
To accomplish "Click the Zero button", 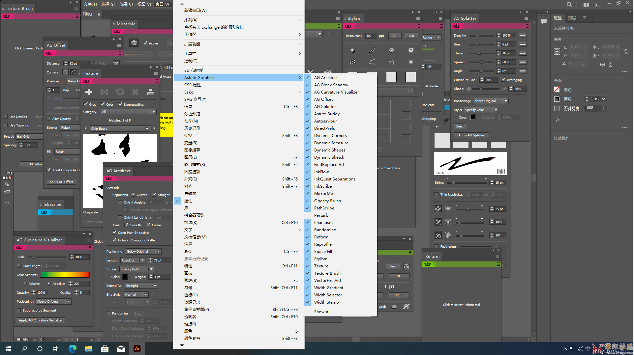I will (392, 266).
